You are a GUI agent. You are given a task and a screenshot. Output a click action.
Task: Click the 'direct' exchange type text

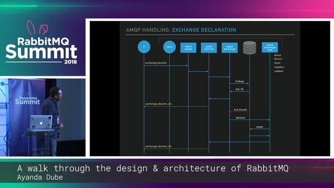pos(277,55)
